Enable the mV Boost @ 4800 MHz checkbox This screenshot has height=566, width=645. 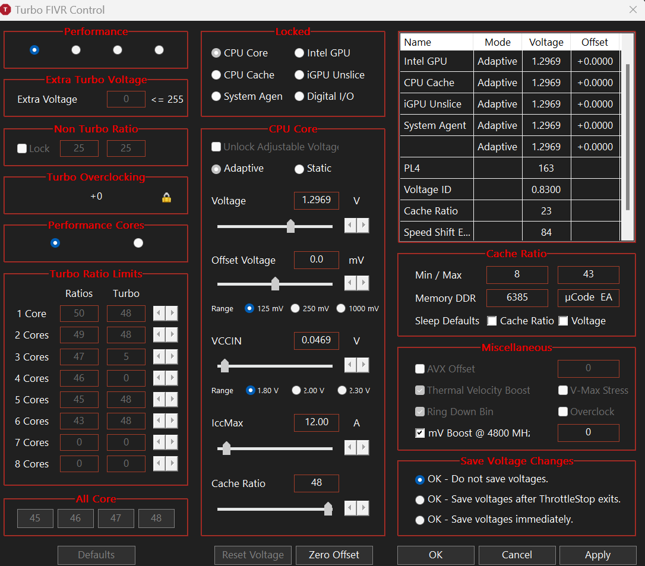(420, 433)
